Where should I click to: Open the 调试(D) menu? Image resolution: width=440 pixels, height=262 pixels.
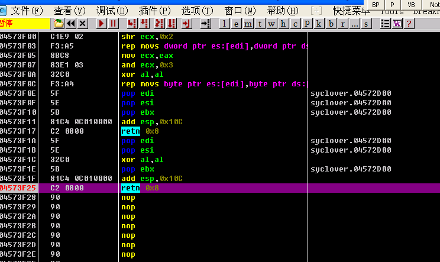coord(112,11)
